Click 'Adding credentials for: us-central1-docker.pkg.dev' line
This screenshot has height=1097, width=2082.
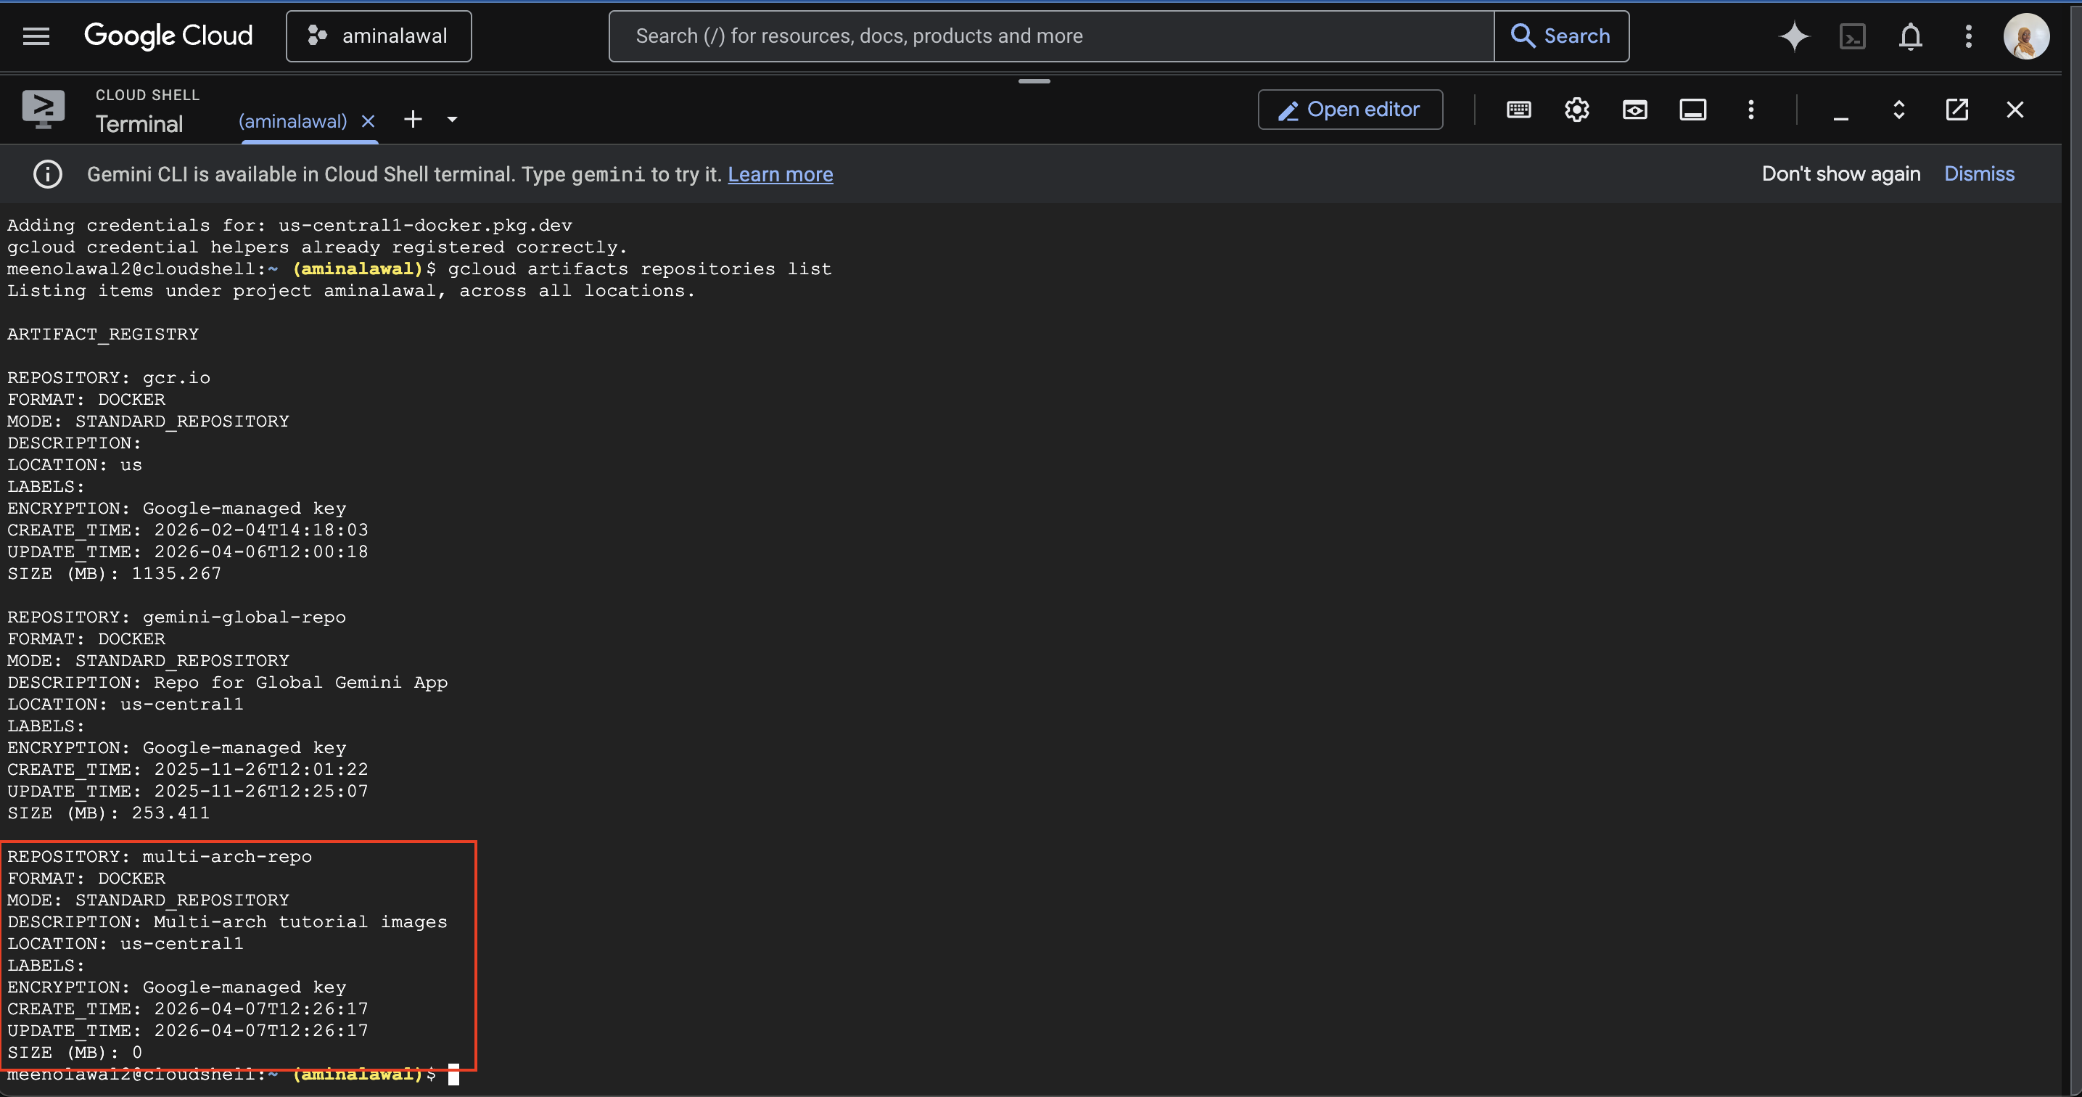(x=289, y=225)
